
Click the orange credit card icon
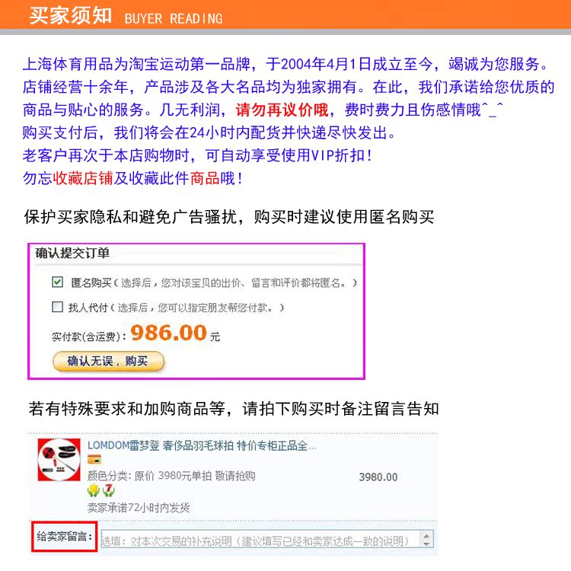[94, 460]
